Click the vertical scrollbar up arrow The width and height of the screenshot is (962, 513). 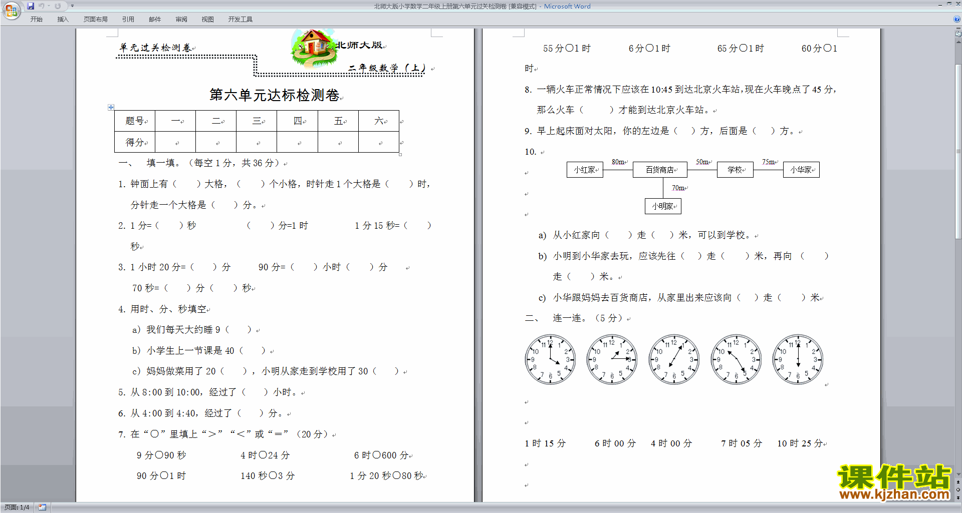(x=958, y=42)
